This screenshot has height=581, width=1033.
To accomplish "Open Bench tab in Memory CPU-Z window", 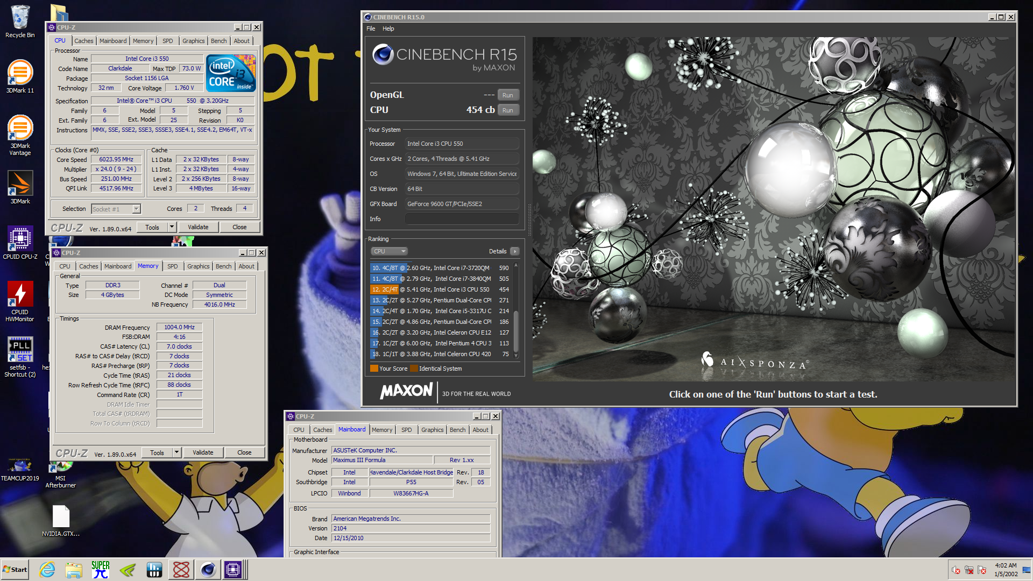I will (x=223, y=266).
